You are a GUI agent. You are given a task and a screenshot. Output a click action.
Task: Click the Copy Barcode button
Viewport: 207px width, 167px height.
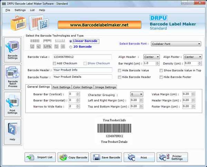point(73,157)
